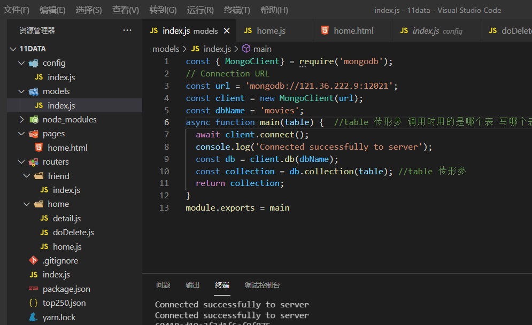
Task: Open home.html in the pages folder
Action: [67, 148]
